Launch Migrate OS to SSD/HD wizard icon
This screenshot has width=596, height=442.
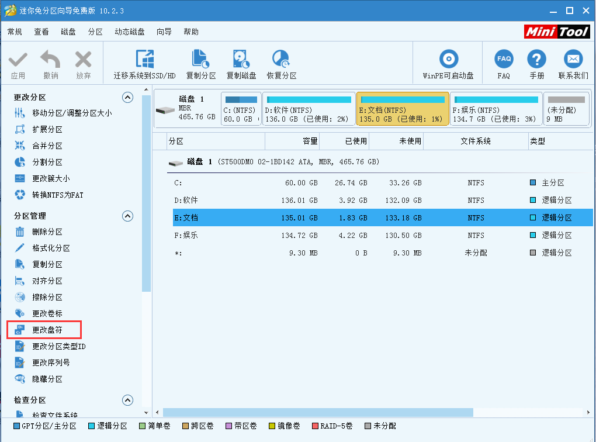pyautogui.click(x=145, y=59)
